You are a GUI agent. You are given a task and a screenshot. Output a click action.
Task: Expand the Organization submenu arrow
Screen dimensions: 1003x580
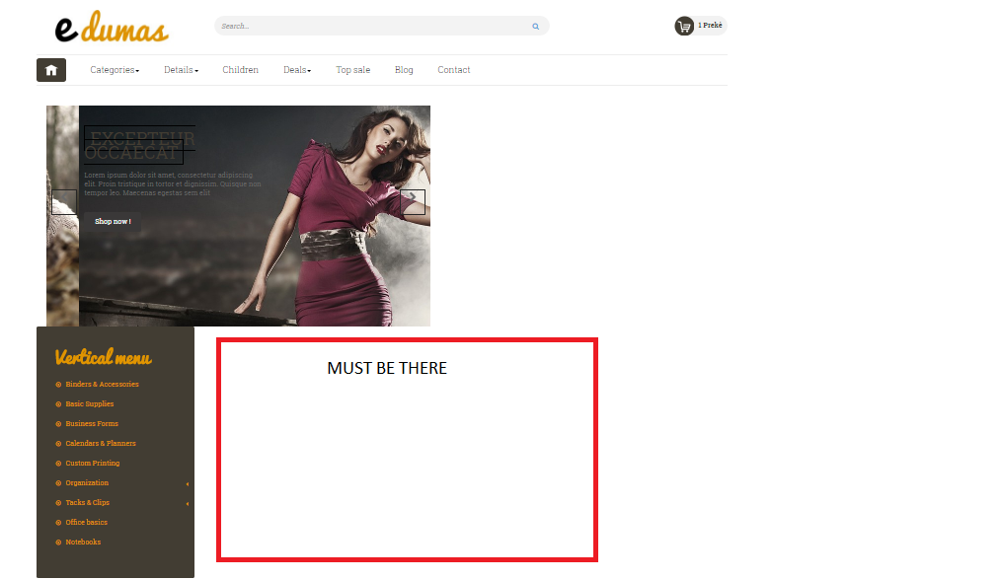pos(188,484)
